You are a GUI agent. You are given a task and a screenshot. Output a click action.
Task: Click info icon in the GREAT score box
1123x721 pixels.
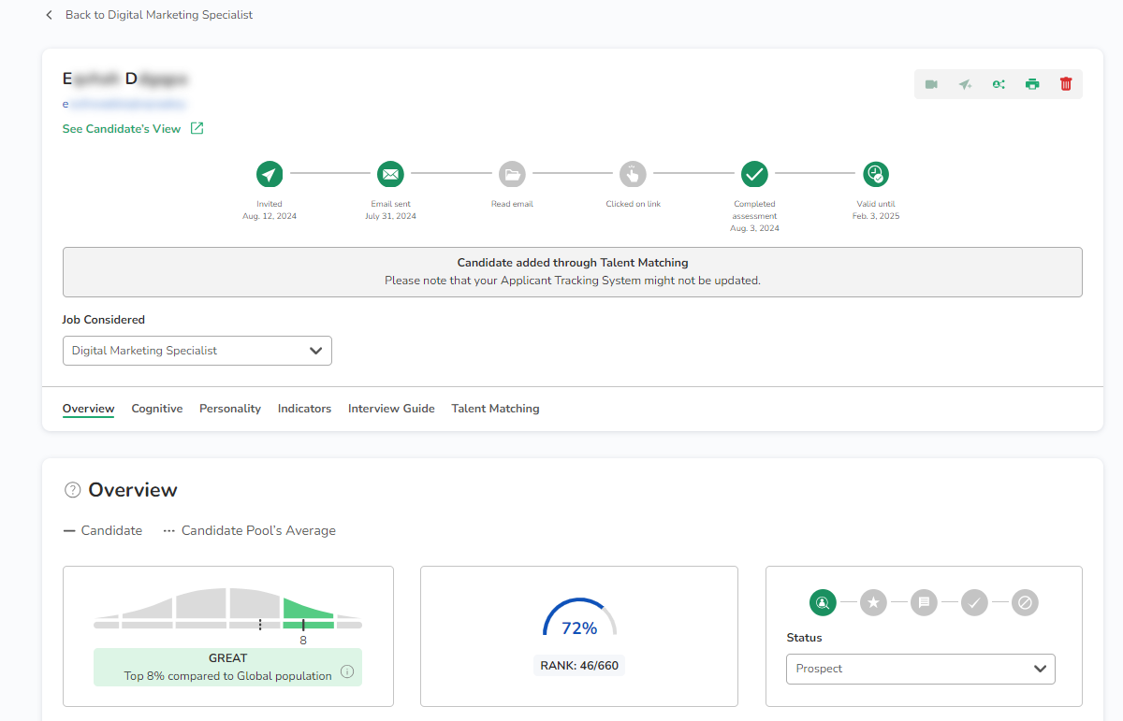point(347,671)
